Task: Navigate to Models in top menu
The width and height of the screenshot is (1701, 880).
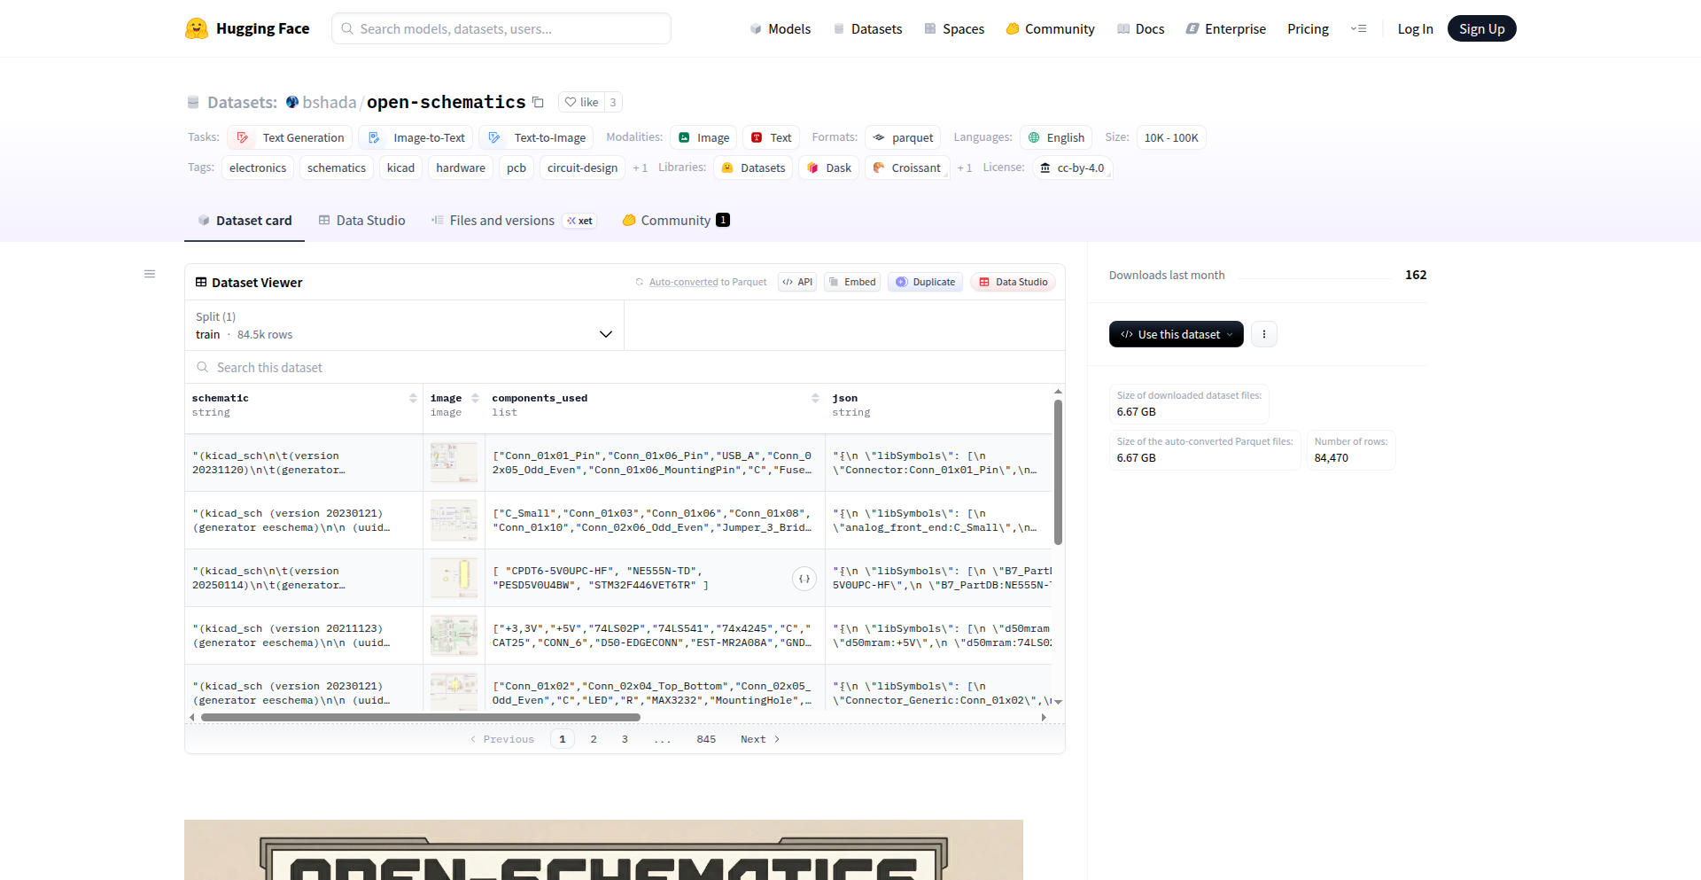Action: click(780, 29)
